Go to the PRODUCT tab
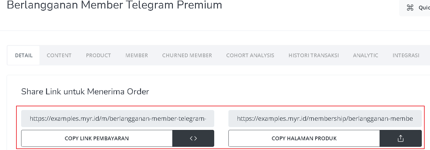The height and width of the screenshot is (150, 430). (98, 55)
